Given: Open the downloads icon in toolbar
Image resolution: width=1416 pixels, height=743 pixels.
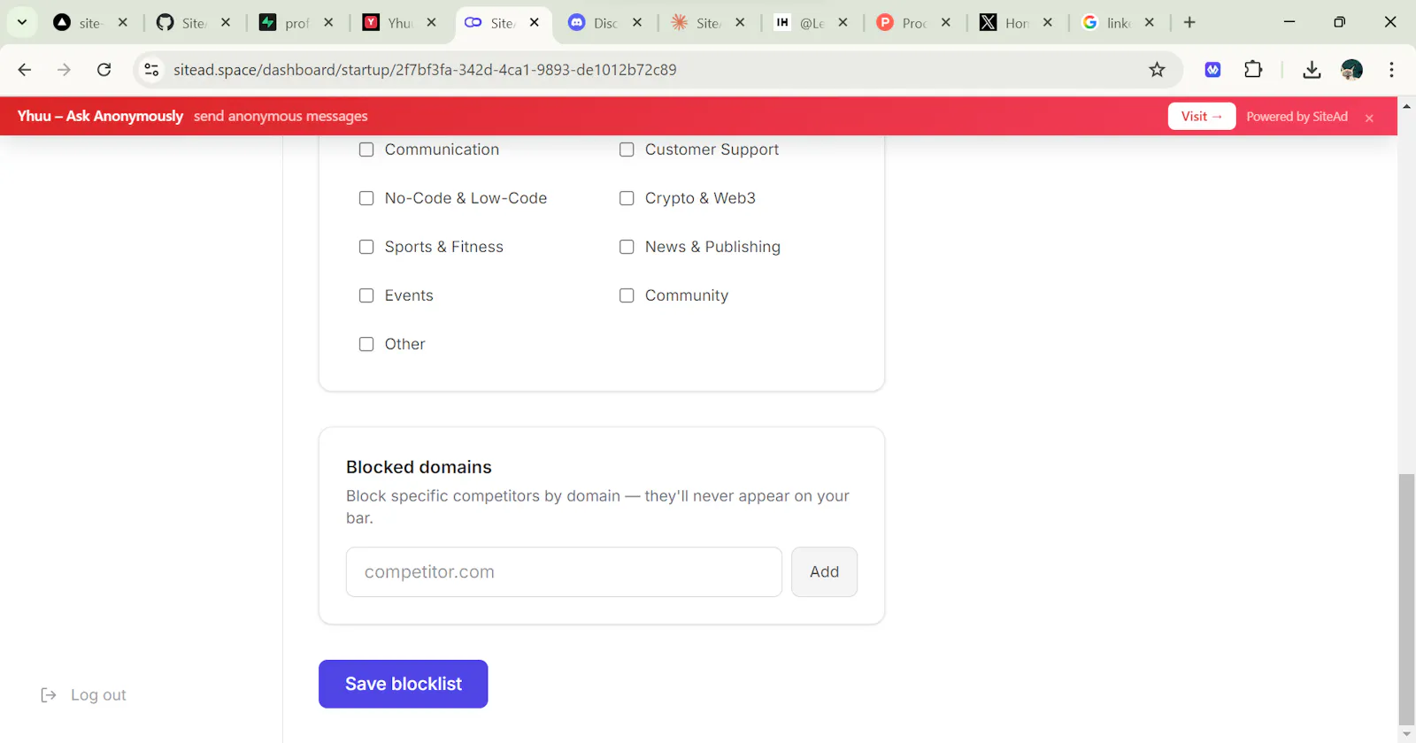Looking at the screenshot, I should point(1312,70).
